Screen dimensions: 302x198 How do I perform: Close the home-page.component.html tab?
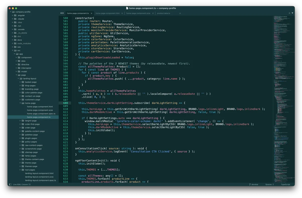(122, 13)
